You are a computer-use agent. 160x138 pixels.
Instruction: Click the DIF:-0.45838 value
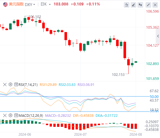click(83, 116)
